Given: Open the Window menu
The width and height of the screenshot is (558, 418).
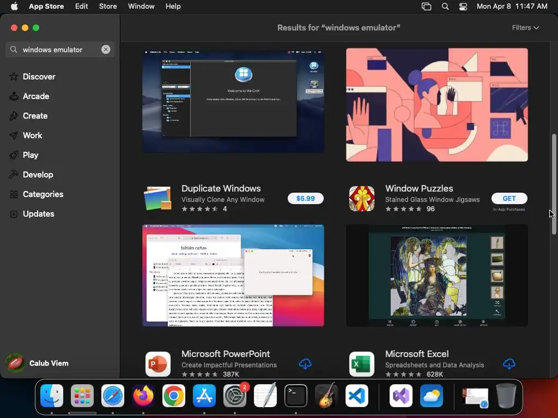Looking at the screenshot, I should click(x=141, y=6).
